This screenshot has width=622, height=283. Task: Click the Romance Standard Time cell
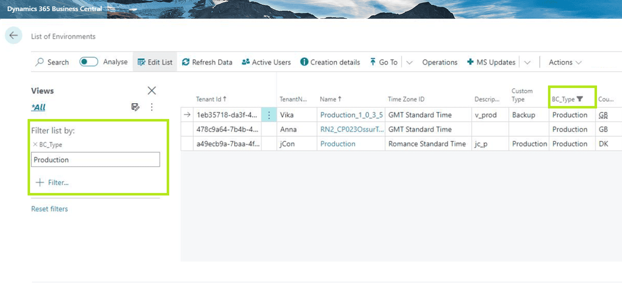[x=428, y=144]
